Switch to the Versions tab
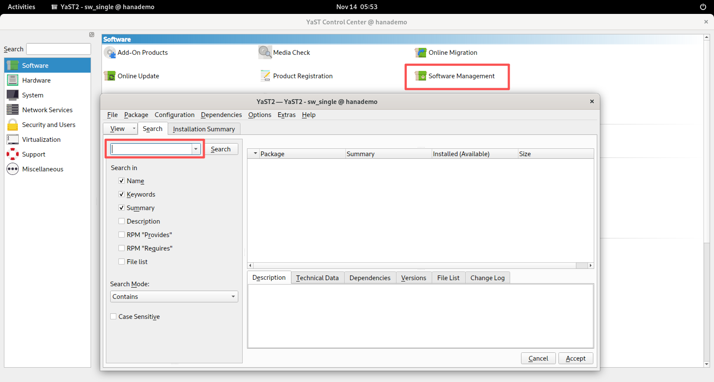This screenshot has height=382, width=714. tap(414, 278)
